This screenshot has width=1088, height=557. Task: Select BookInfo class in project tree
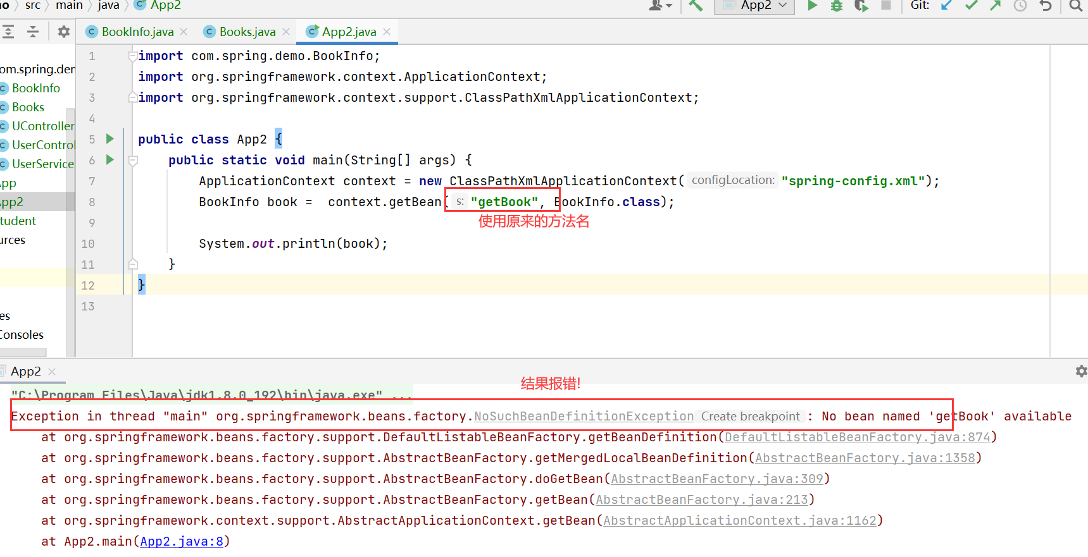[35, 88]
